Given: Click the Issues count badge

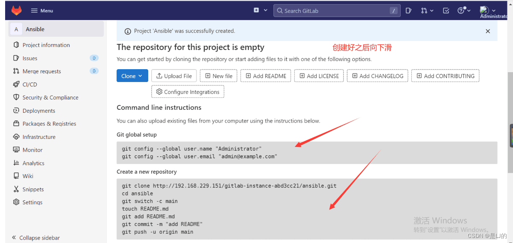Looking at the screenshot, I should click(94, 58).
